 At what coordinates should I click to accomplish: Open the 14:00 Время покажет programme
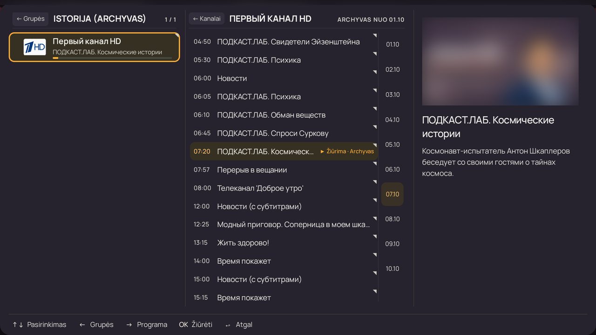pos(284,261)
